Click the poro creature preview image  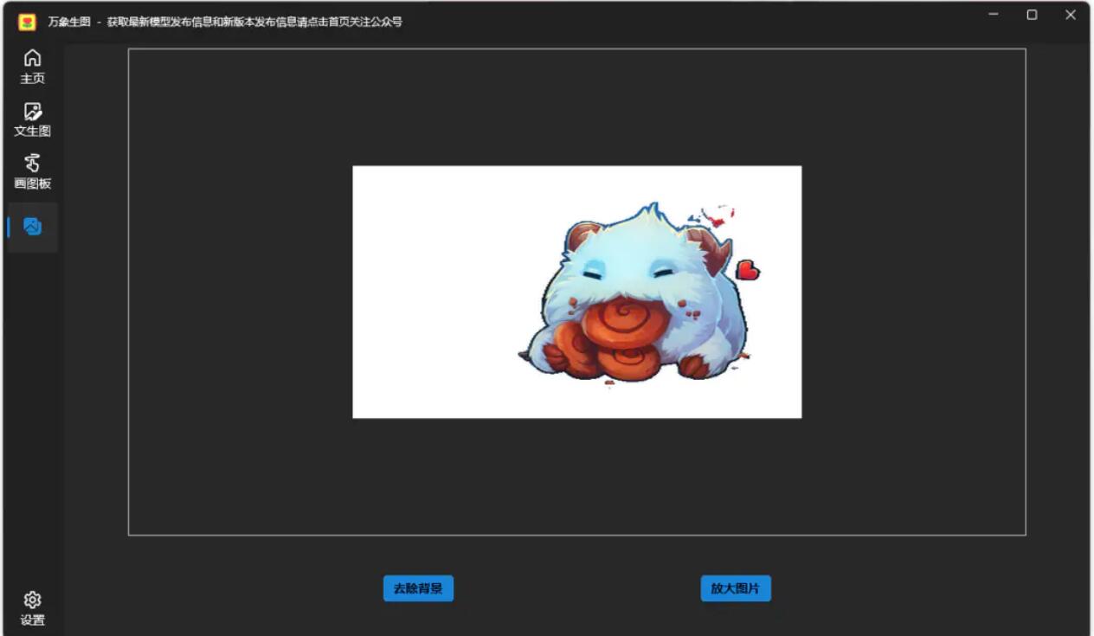coord(577,292)
